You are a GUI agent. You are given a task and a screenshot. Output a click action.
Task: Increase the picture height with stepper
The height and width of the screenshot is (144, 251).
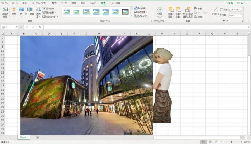241,9
